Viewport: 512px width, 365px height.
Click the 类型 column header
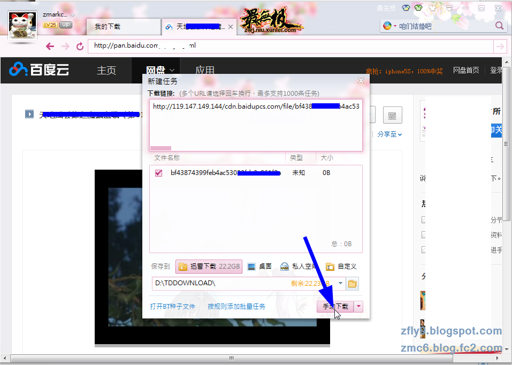[296, 158]
